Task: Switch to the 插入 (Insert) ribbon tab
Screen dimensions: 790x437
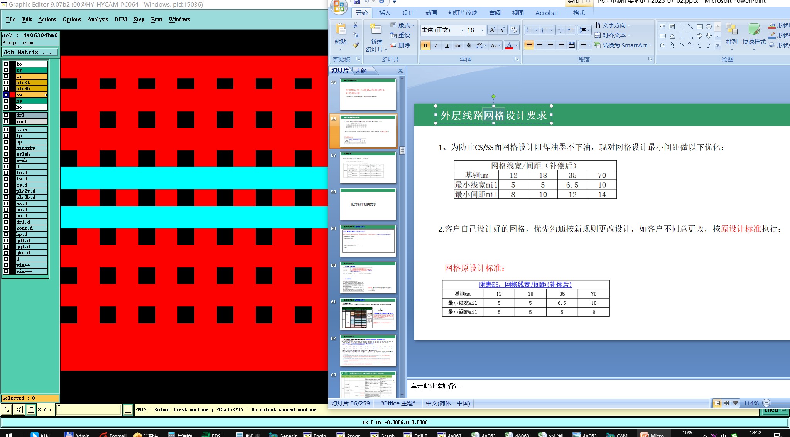Action: [x=385, y=13]
